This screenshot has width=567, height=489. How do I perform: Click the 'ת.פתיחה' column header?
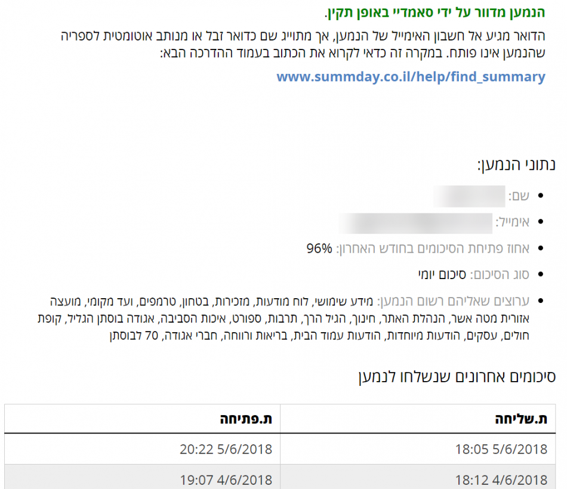point(246,419)
